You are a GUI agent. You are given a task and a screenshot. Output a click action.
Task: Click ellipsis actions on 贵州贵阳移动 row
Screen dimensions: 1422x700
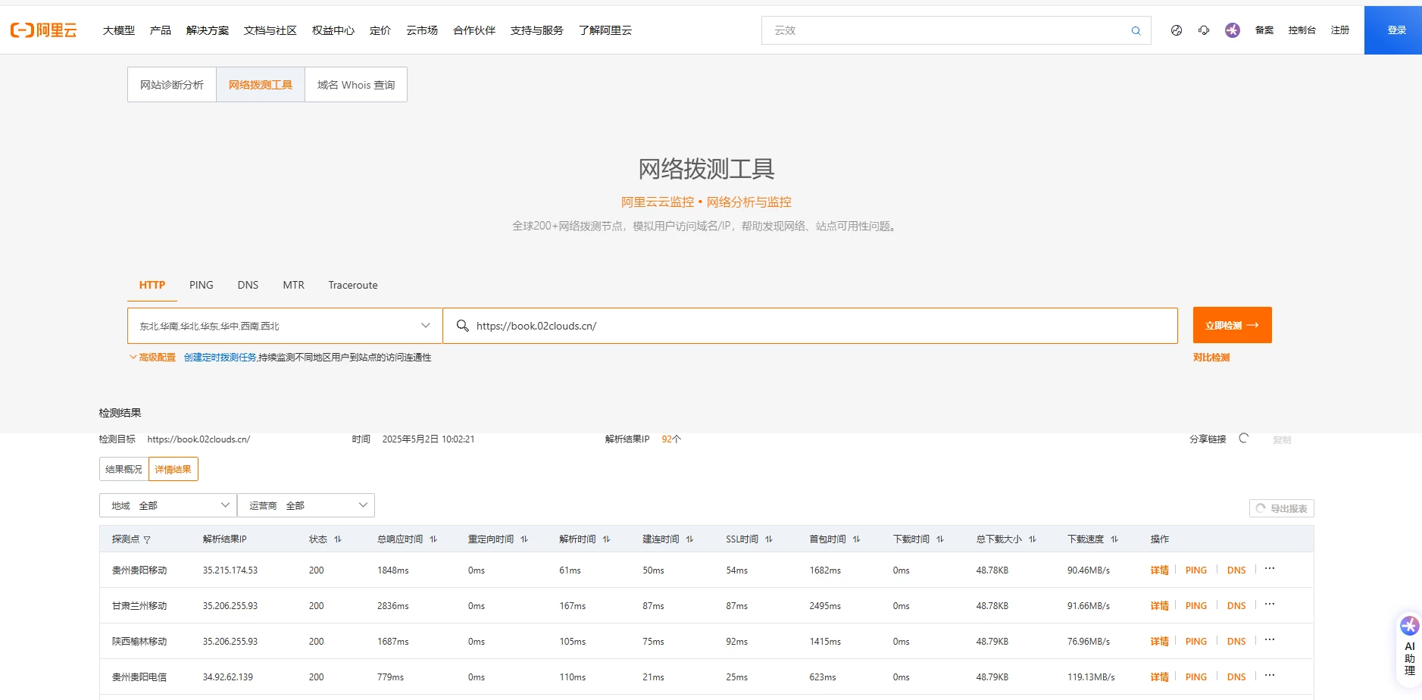click(1270, 567)
